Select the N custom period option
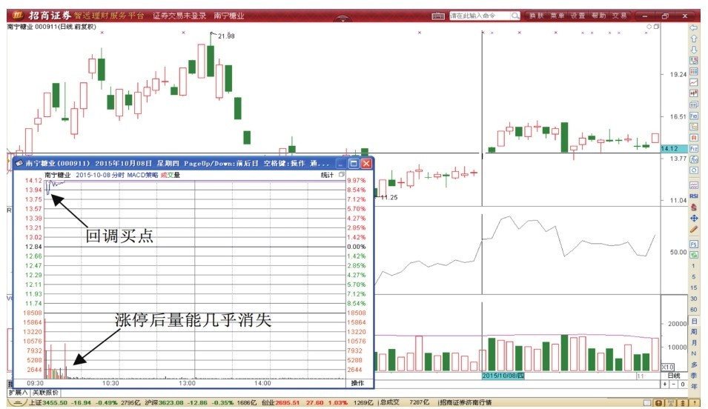708x409 pixels. click(694, 353)
